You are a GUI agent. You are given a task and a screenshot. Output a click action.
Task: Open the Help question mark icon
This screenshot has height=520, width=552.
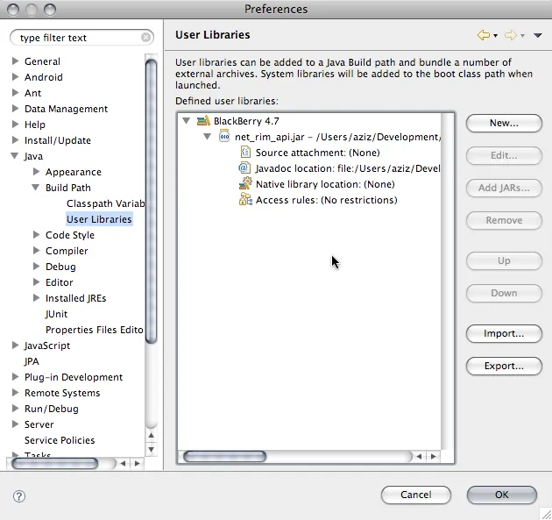coord(19,496)
